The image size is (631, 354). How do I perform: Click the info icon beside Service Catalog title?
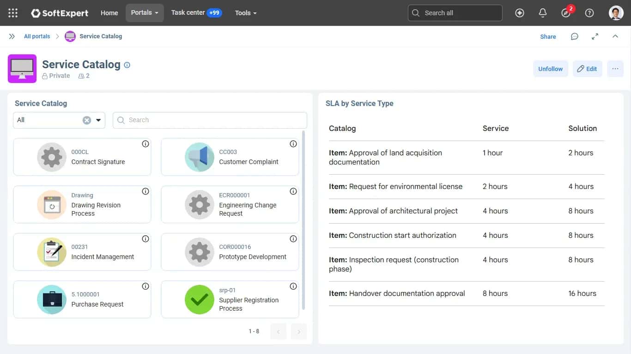[x=127, y=65]
